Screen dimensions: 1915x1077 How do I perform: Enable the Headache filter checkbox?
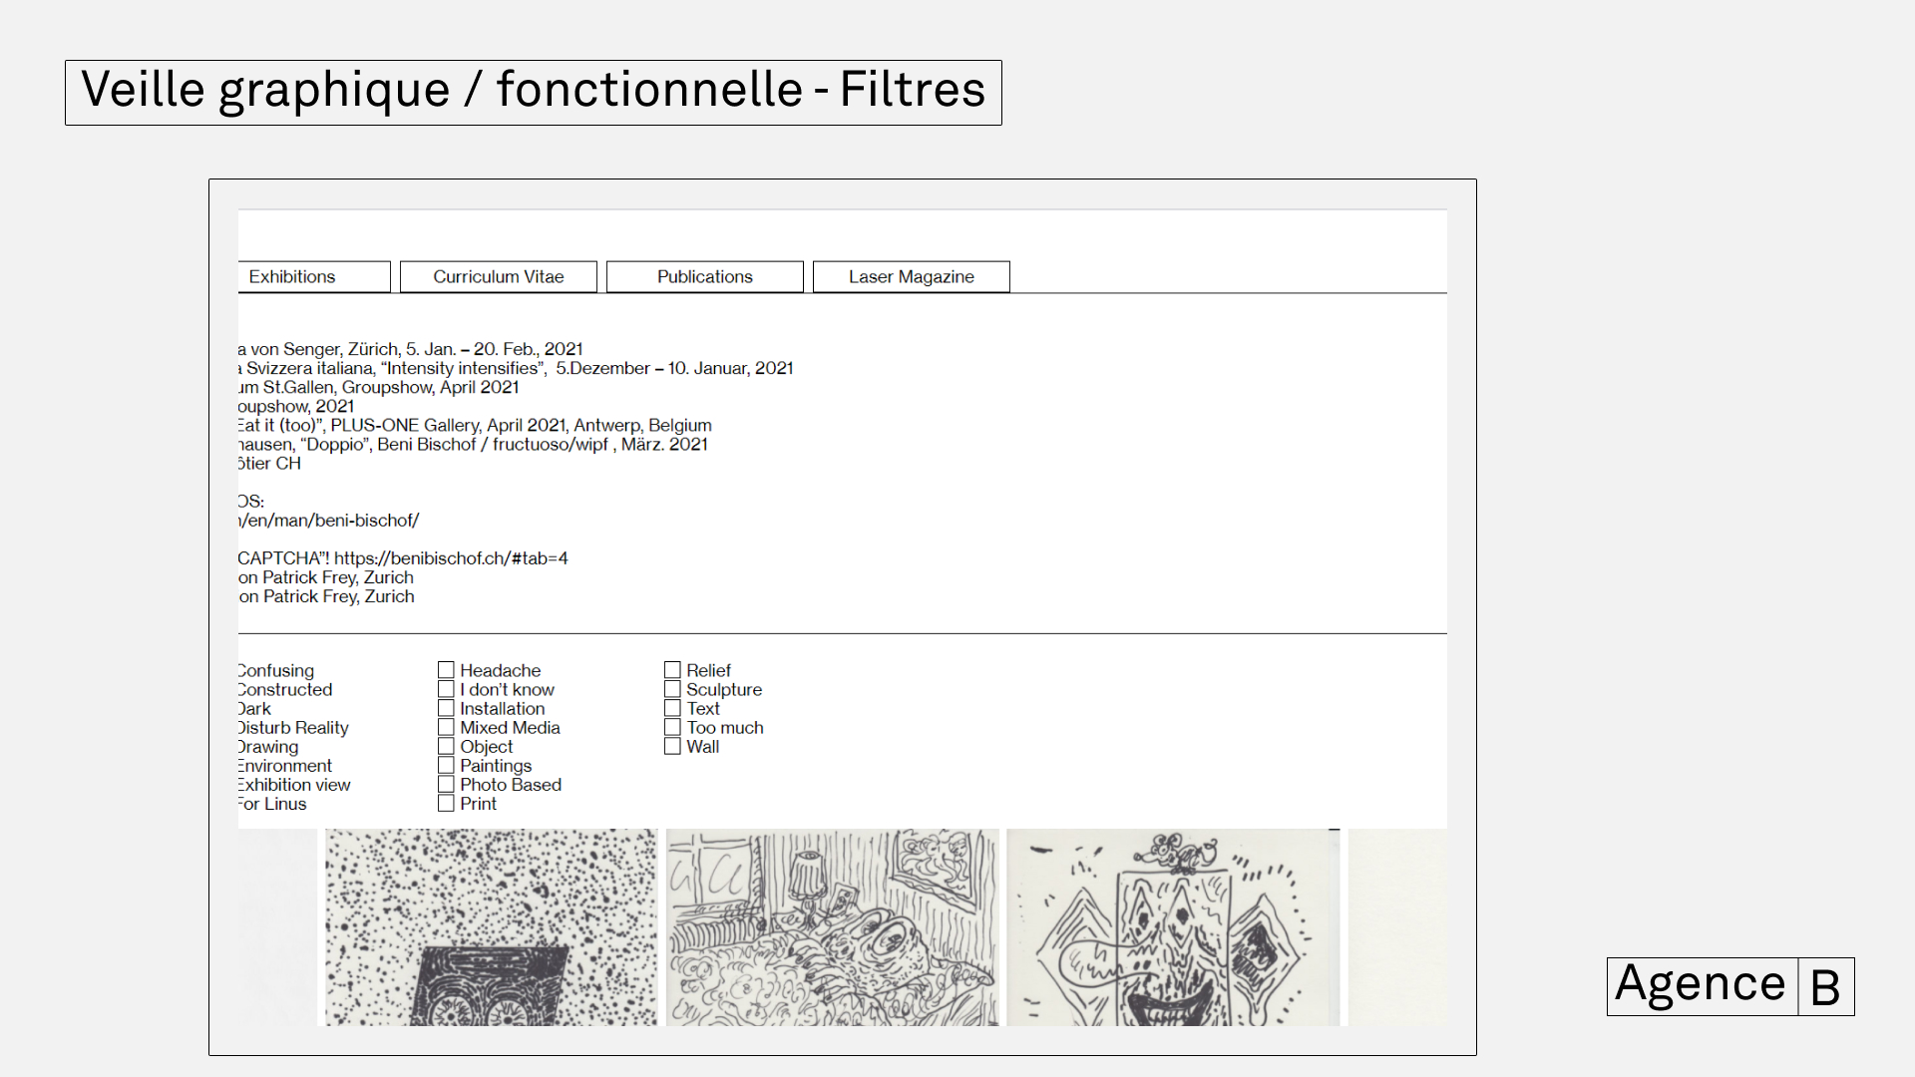click(x=446, y=669)
